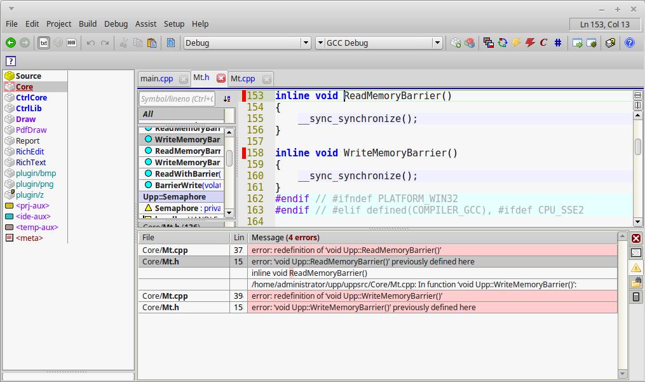Open the Debug build mode dropdown

pos(306,43)
